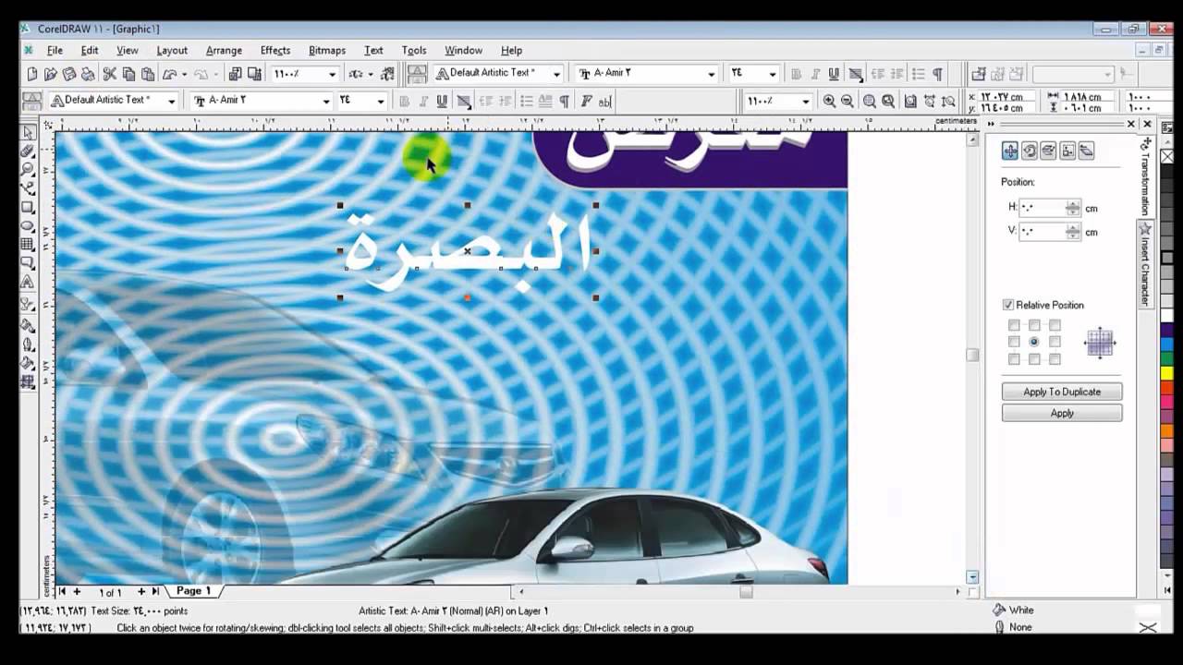The height and width of the screenshot is (665, 1183).
Task: Choose the Eyedropper tool
Action: click(x=28, y=325)
